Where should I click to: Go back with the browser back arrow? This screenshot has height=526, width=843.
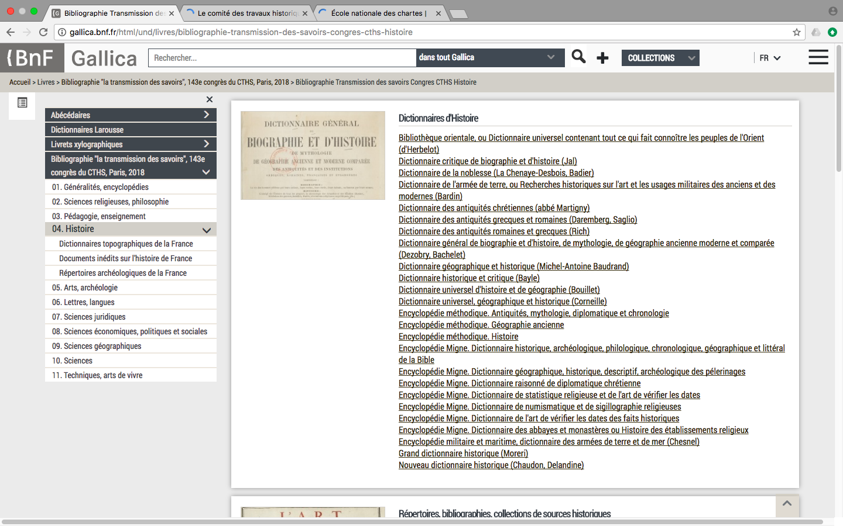(10, 32)
